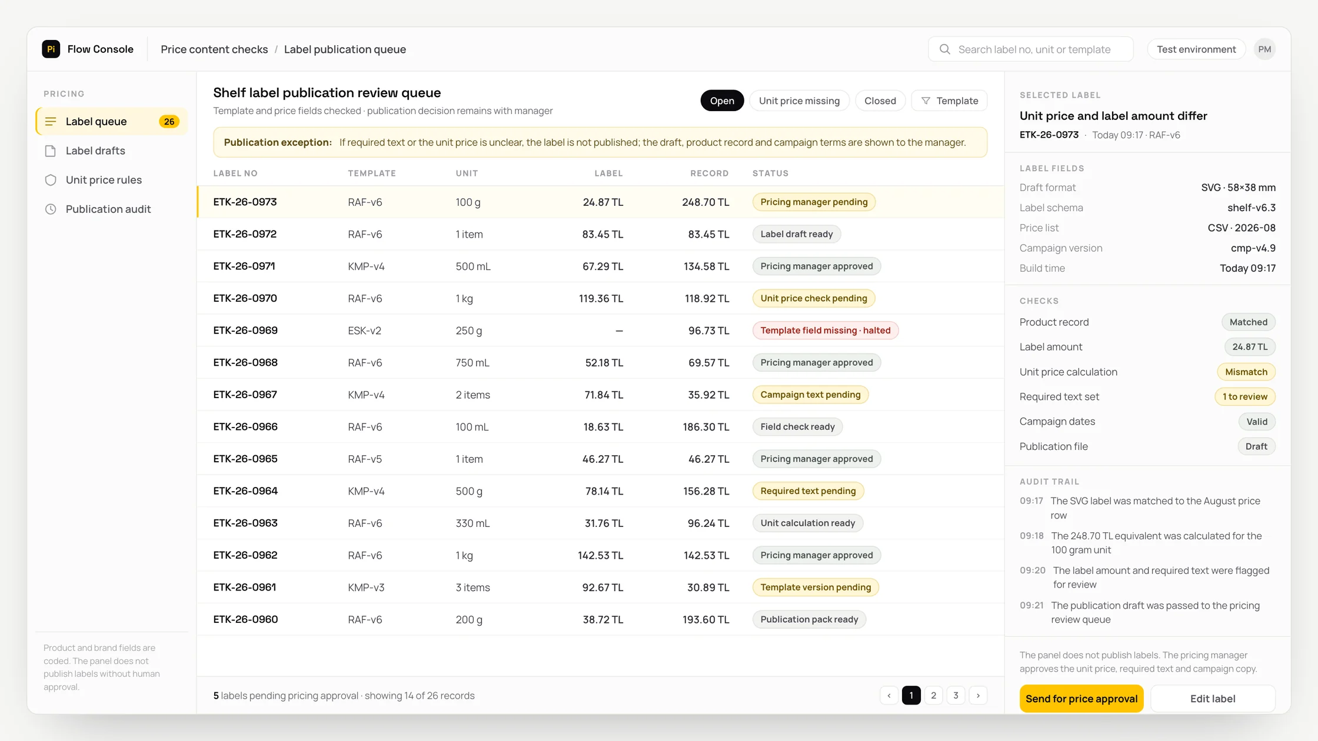
Task: Open the PM user avatar
Action: (x=1264, y=49)
